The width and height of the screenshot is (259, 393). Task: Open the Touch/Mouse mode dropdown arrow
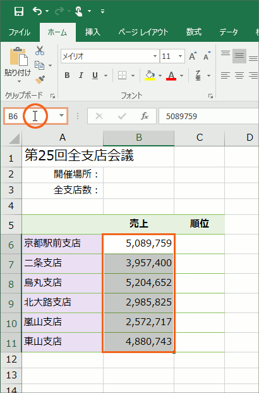(89, 11)
